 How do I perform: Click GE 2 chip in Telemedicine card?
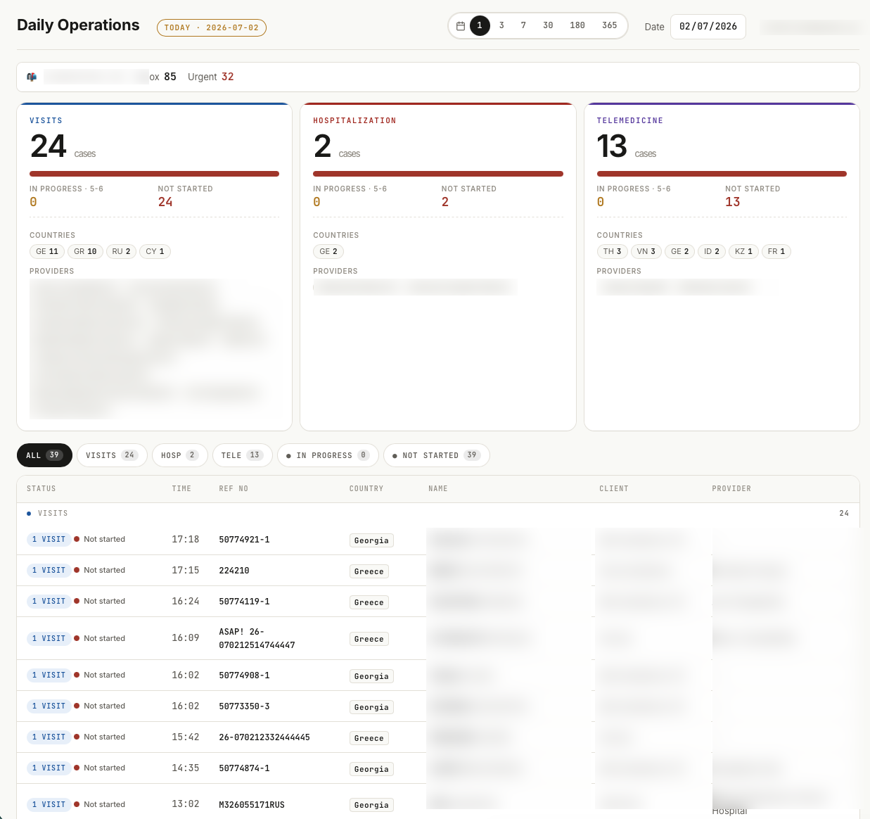(680, 251)
